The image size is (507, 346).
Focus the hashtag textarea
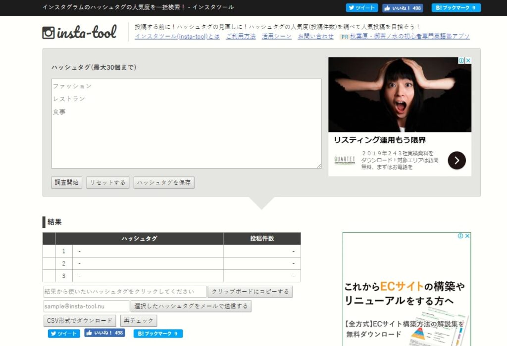[186, 123]
